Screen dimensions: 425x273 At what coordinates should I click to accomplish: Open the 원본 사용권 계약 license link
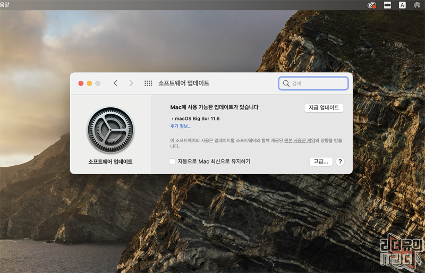300,140
